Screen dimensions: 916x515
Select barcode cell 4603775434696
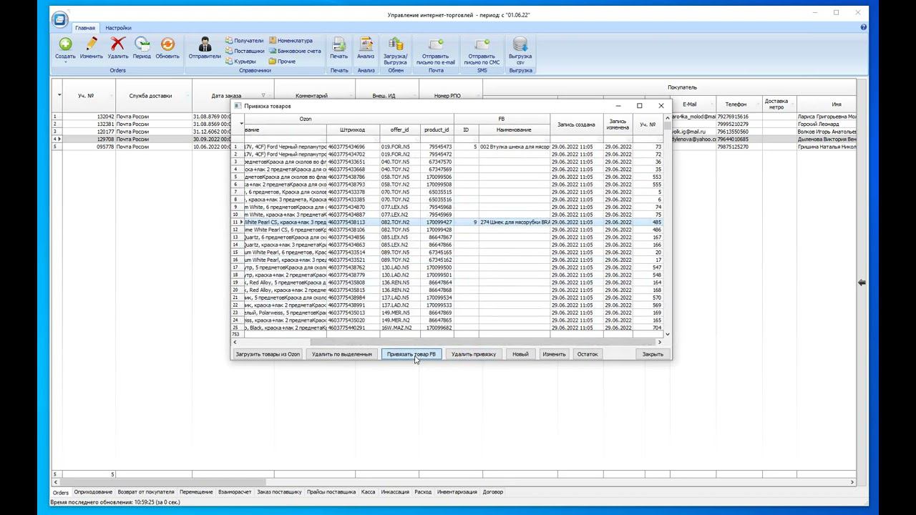pyautogui.click(x=354, y=147)
